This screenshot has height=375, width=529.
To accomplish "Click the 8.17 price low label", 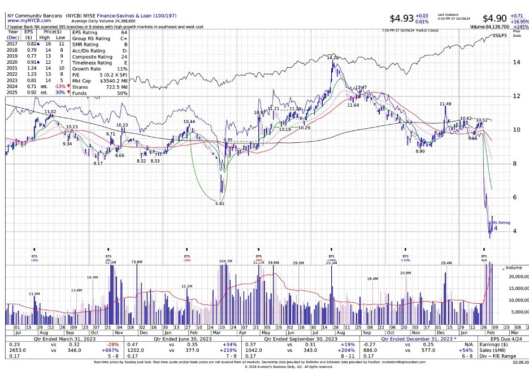I will [x=98, y=163].
